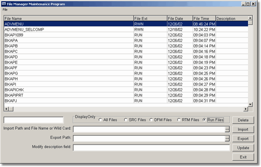261x167 pixels.
Task: Click the 09:04:31 PM time cell
Action: pyautogui.click(x=204, y=101)
